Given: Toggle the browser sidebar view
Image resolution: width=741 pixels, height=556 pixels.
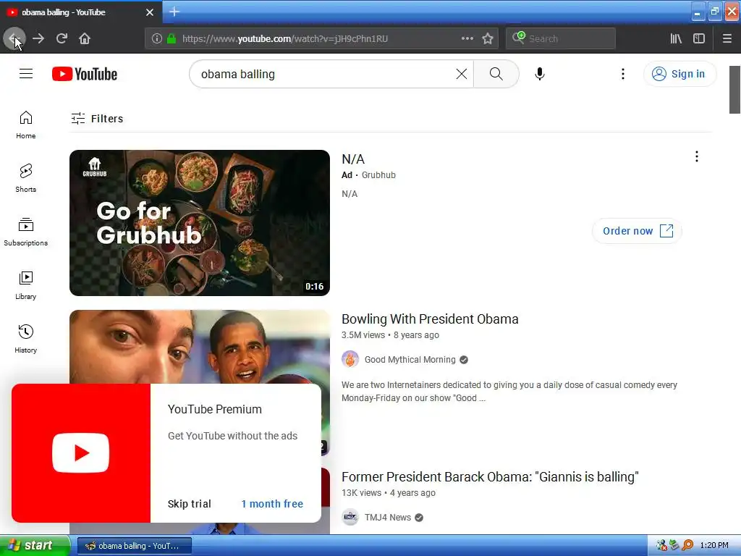Looking at the screenshot, I should 699,38.
